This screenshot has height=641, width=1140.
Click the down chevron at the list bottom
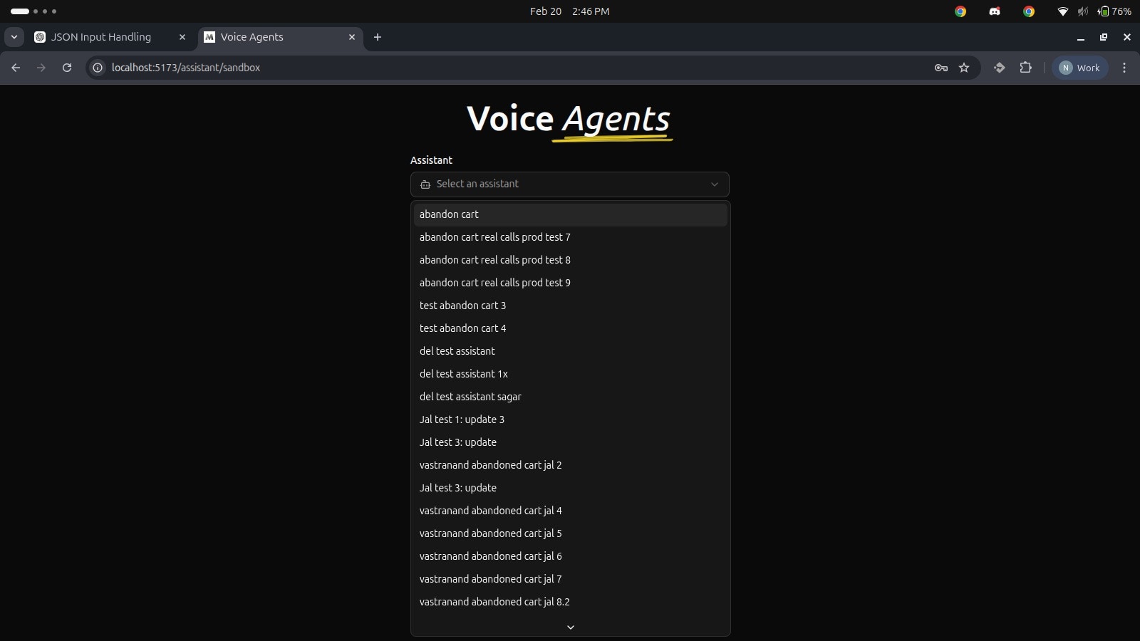tap(569, 627)
